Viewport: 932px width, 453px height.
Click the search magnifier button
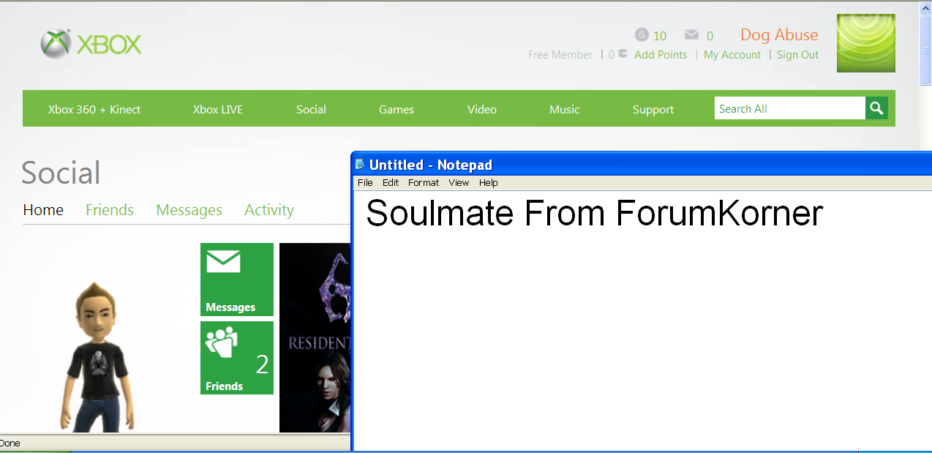point(876,108)
